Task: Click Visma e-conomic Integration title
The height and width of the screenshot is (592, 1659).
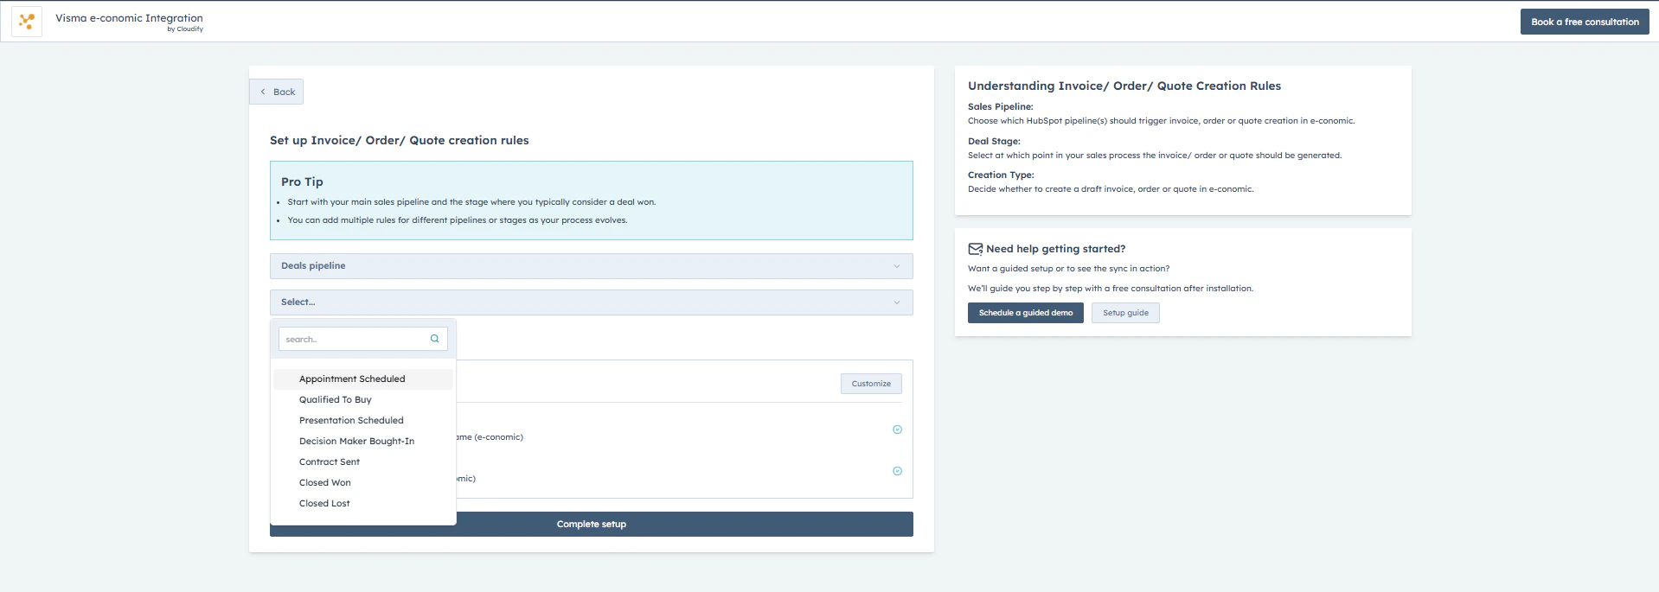Action: pos(130,18)
